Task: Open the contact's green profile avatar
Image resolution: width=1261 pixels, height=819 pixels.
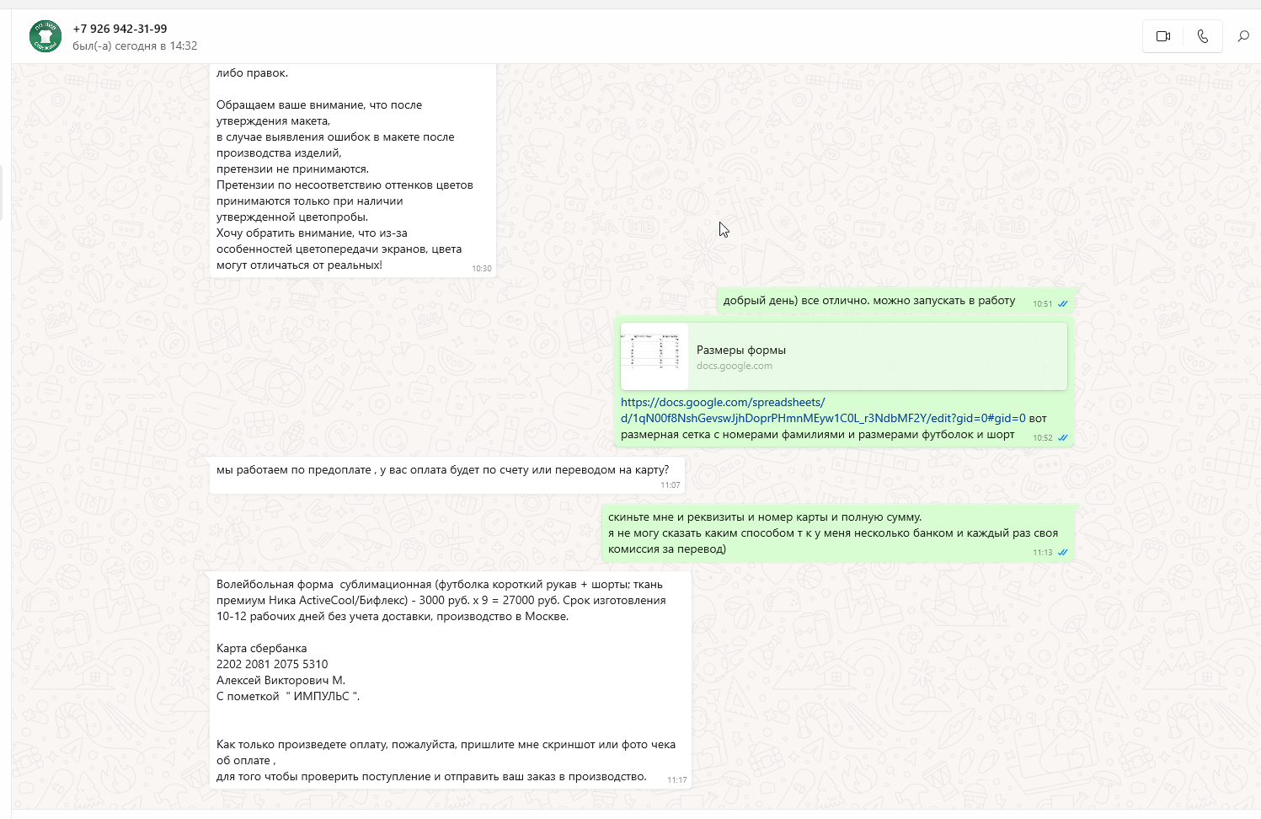Action: (x=45, y=36)
